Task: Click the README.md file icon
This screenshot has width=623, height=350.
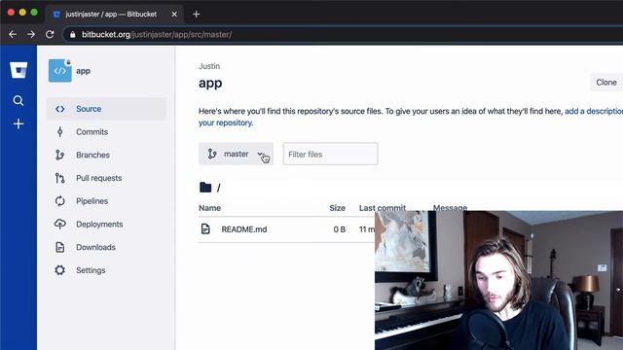Action: [x=205, y=229]
